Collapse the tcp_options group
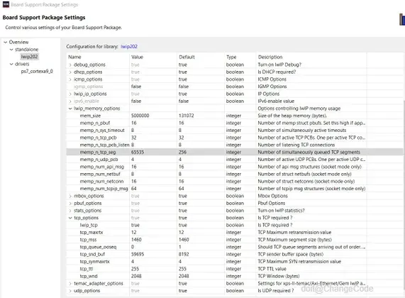The image size is (405, 298). click(x=70, y=218)
